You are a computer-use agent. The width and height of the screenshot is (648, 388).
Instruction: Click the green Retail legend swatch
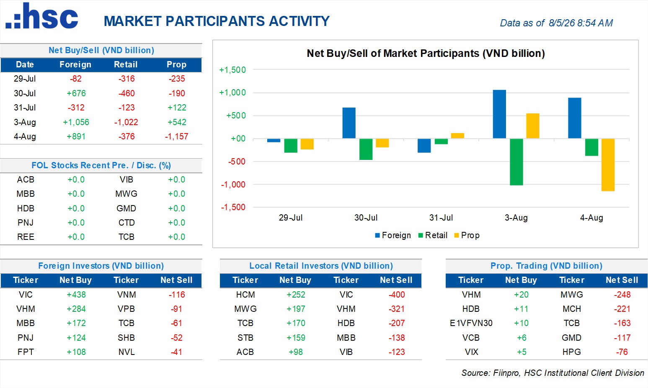click(x=421, y=235)
